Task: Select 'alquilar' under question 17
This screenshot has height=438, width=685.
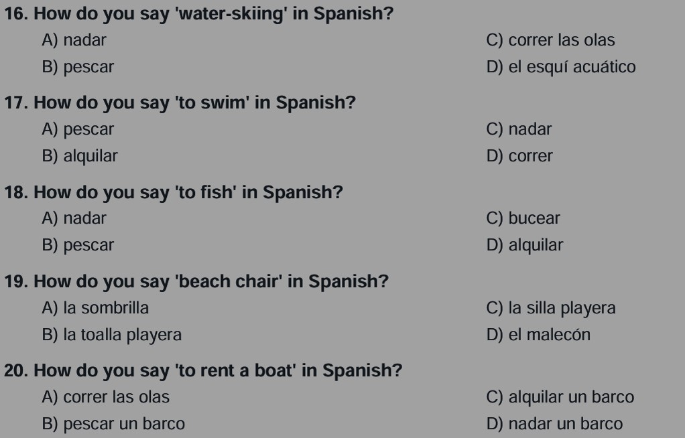Action: coord(80,156)
